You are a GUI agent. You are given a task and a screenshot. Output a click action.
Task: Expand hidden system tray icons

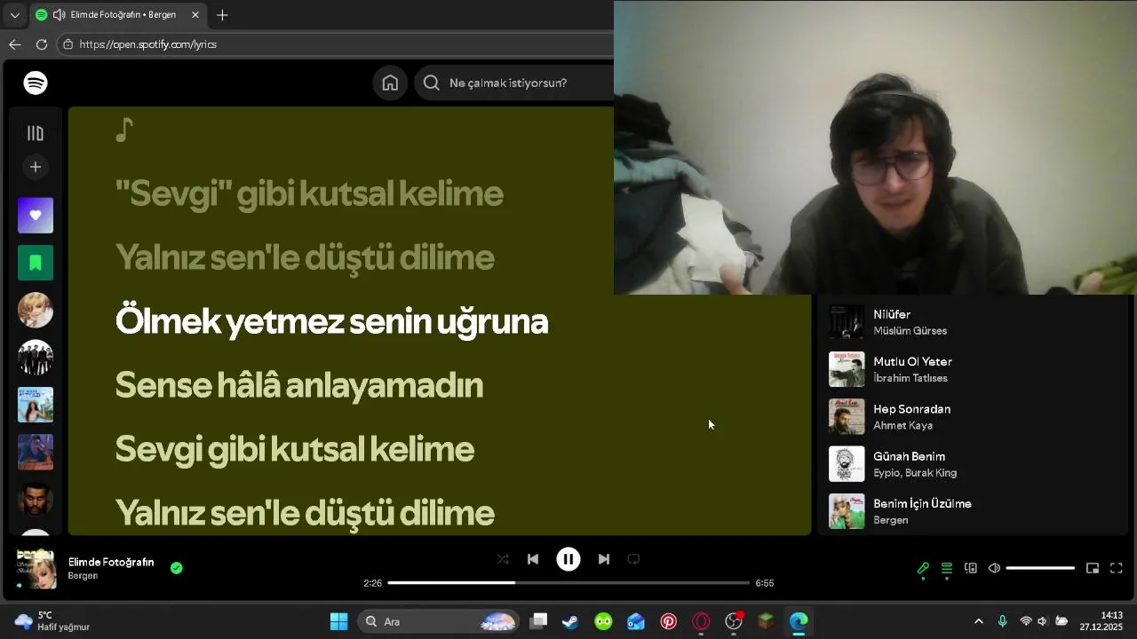pyautogui.click(x=979, y=621)
